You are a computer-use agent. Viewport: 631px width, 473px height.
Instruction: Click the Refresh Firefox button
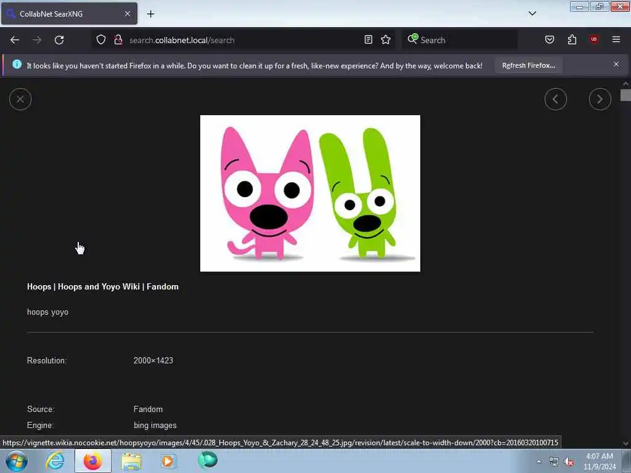(528, 65)
